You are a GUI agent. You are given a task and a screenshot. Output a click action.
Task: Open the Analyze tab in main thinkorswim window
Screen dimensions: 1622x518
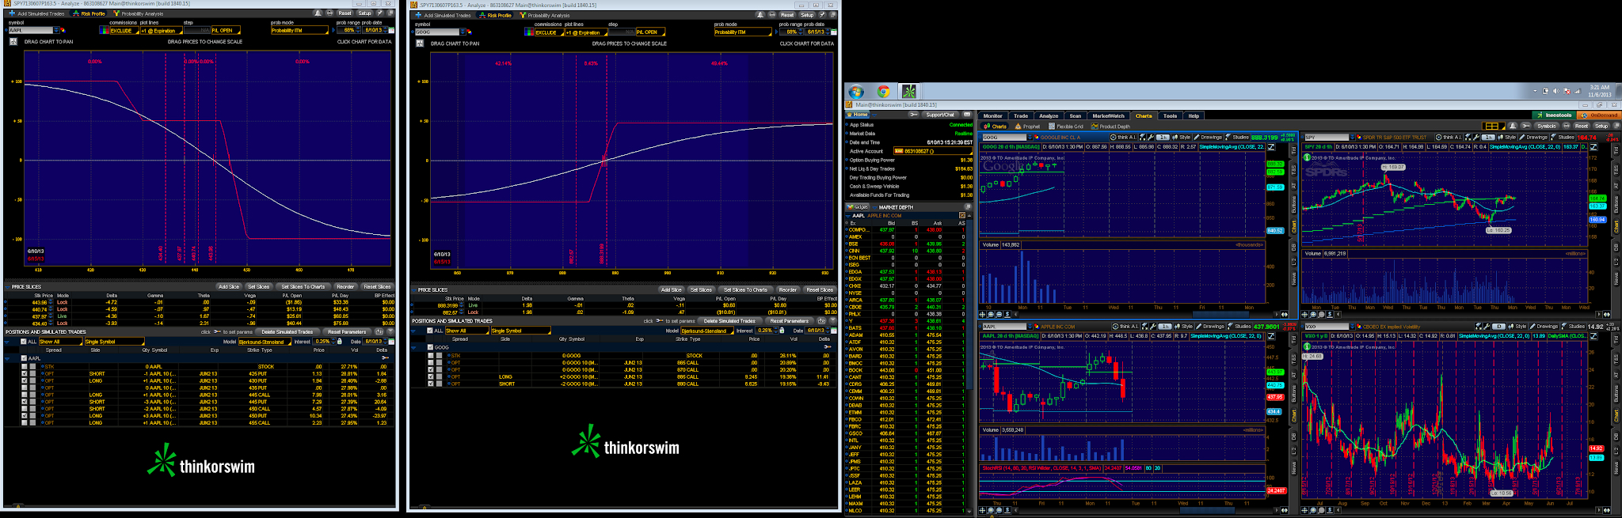[1049, 115]
